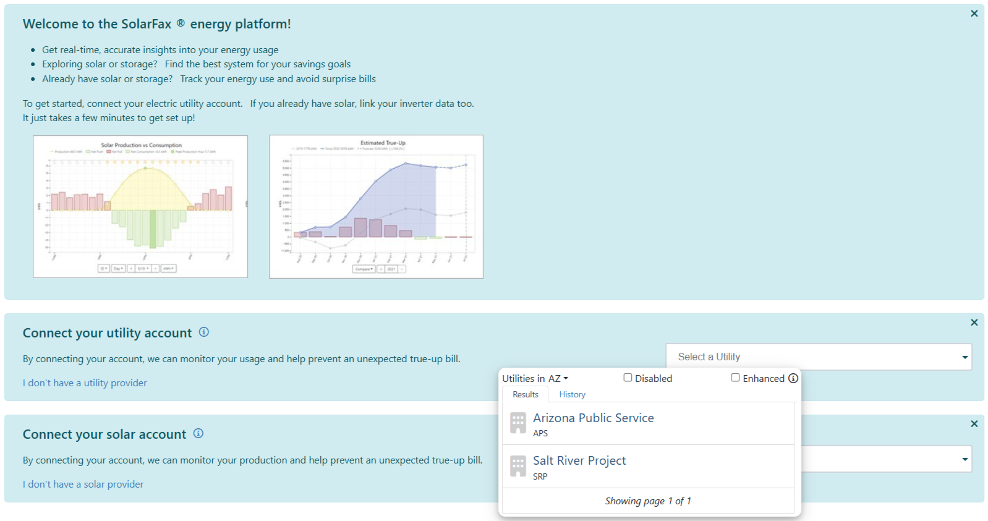Click I don't have a utility provider link

point(85,383)
